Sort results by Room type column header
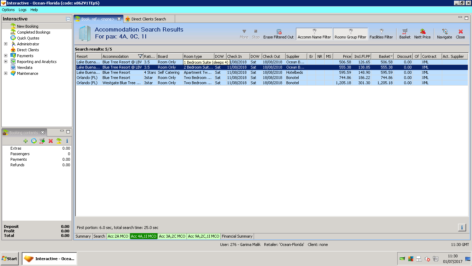This screenshot has height=266, width=472. tap(199, 56)
